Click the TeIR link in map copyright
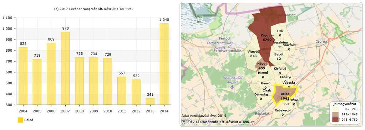This screenshot has width=365, height=130. (x=246, y=122)
